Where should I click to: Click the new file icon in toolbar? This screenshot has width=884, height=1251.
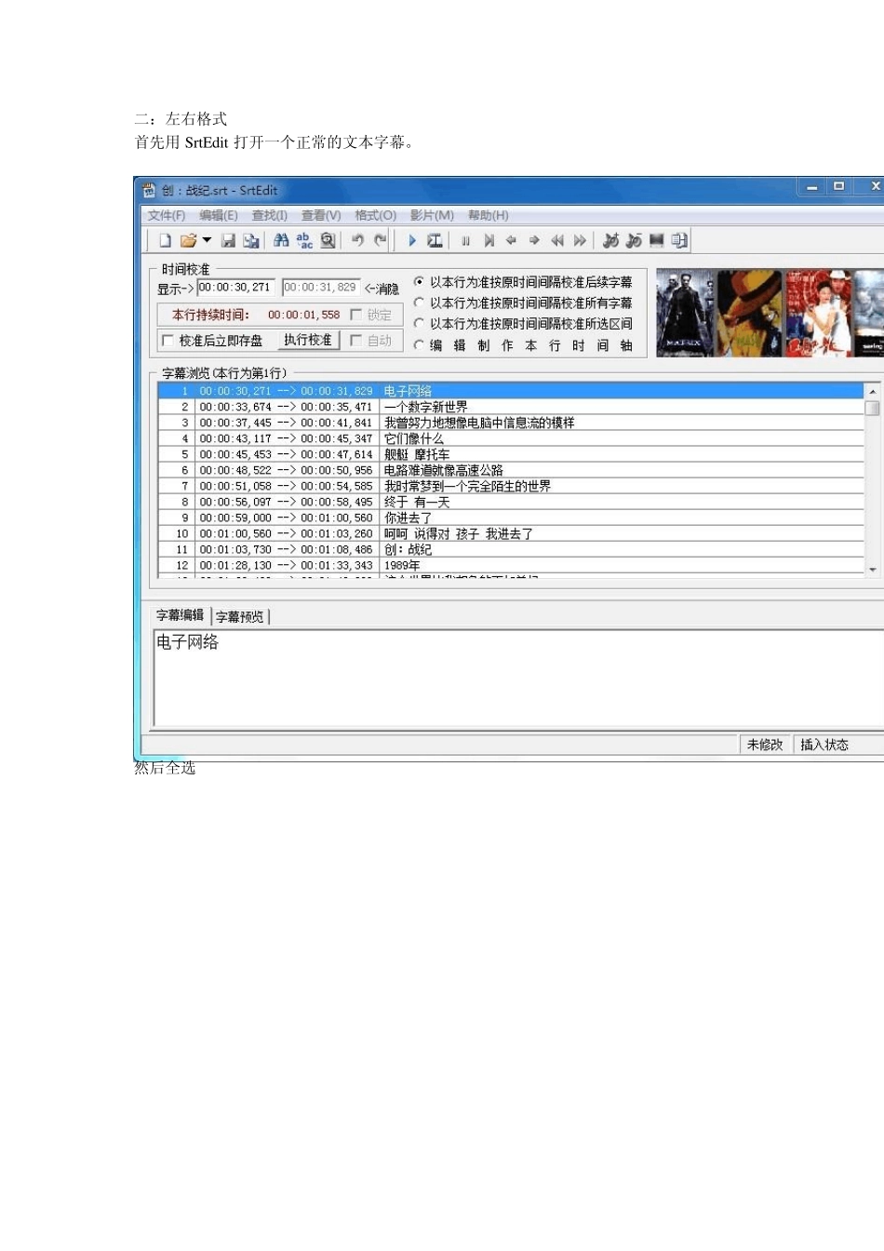click(165, 241)
